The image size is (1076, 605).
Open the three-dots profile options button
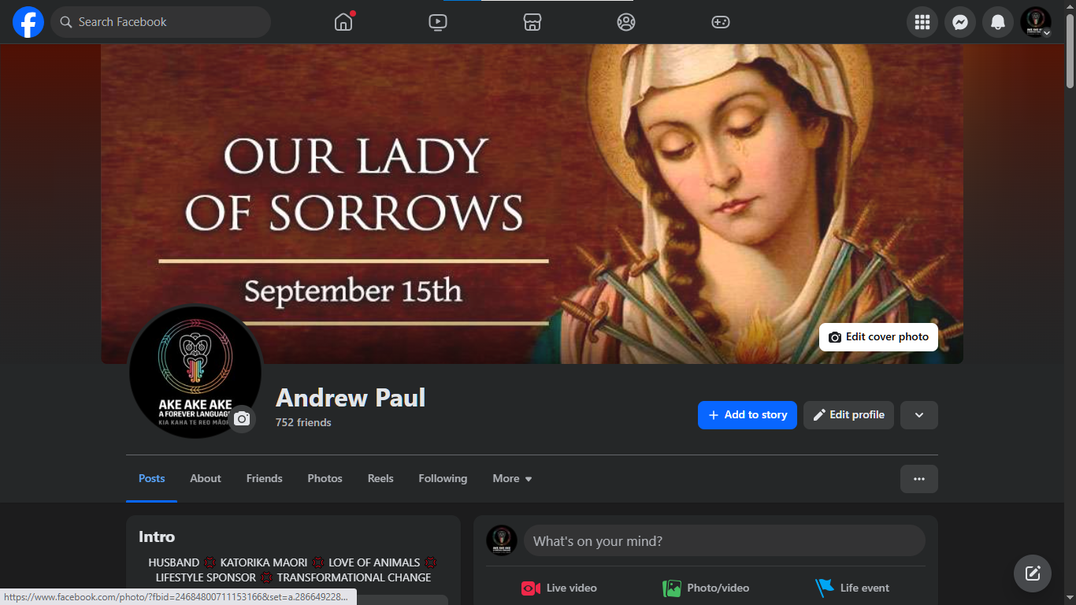click(919, 479)
